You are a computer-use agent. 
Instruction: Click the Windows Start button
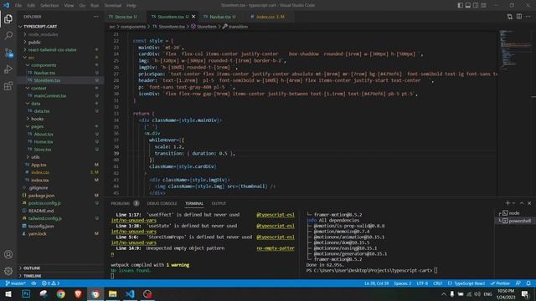tap(8, 293)
